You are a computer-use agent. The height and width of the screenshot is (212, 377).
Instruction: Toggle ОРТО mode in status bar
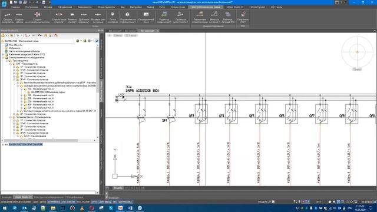[x=94, y=201]
